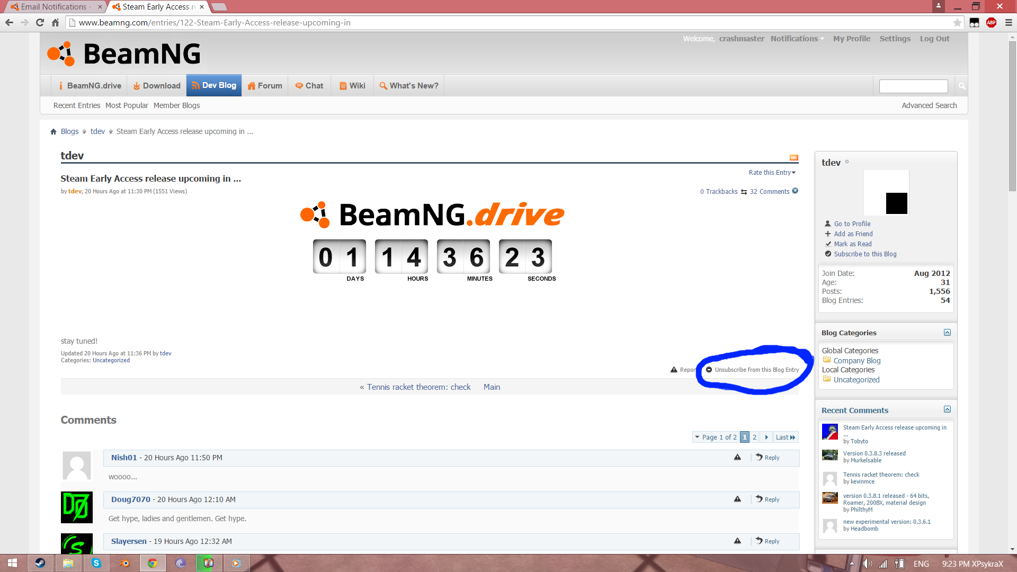Image resolution: width=1017 pixels, height=572 pixels.
Task: Go to comments page 2
Action: pyautogui.click(x=754, y=437)
